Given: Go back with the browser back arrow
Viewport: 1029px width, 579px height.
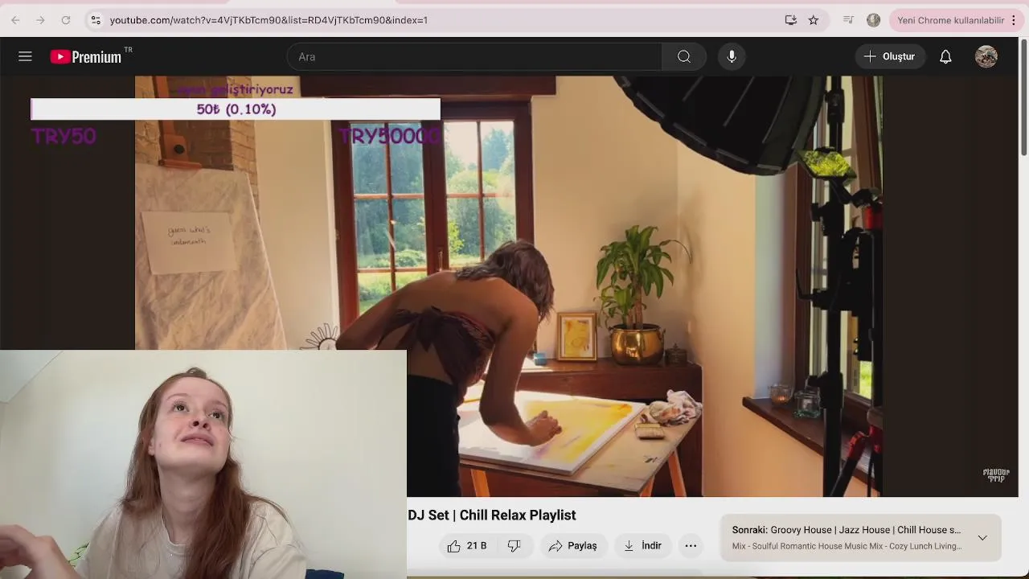Looking at the screenshot, I should point(15,20).
